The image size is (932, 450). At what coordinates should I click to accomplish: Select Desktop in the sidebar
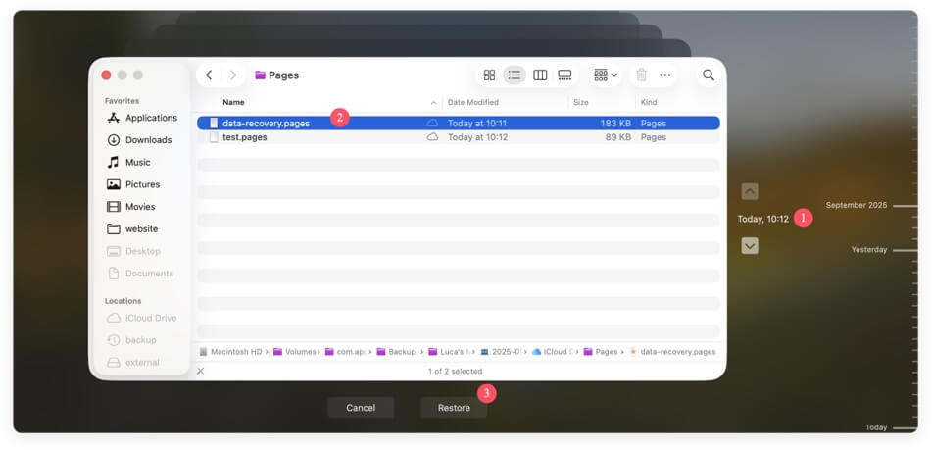point(133,251)
